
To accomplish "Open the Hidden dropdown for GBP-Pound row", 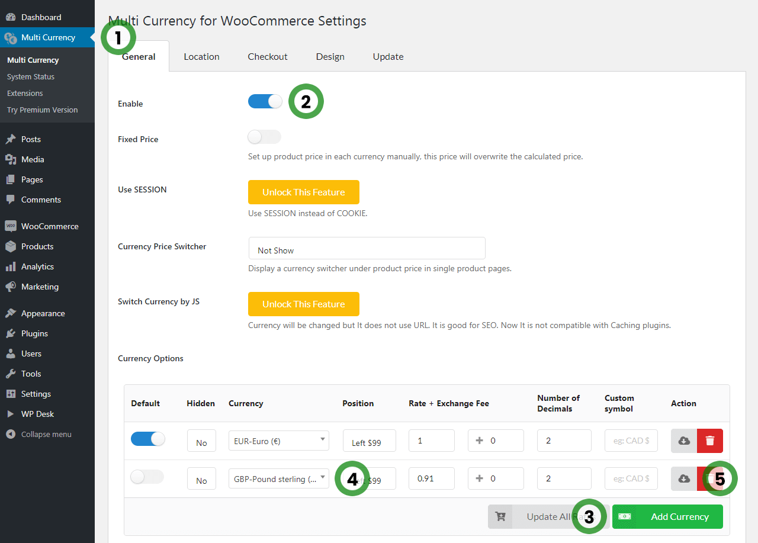I will pos(201,479).
